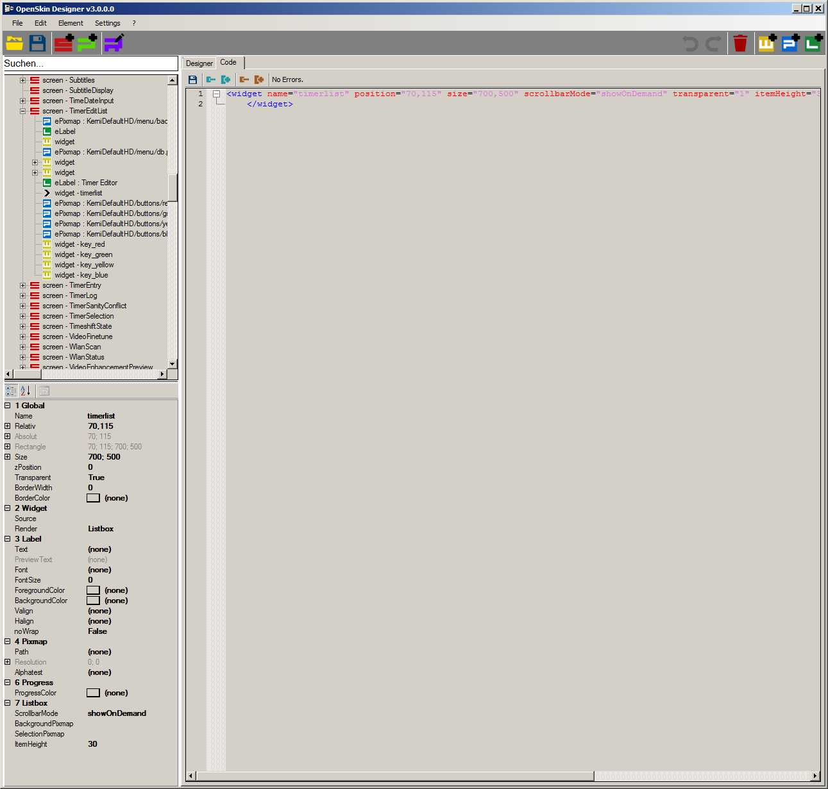Screen dimensions: 828x789
Task: Collapse the screen - TimerEditList node
Action: click(x=23, y=111)
